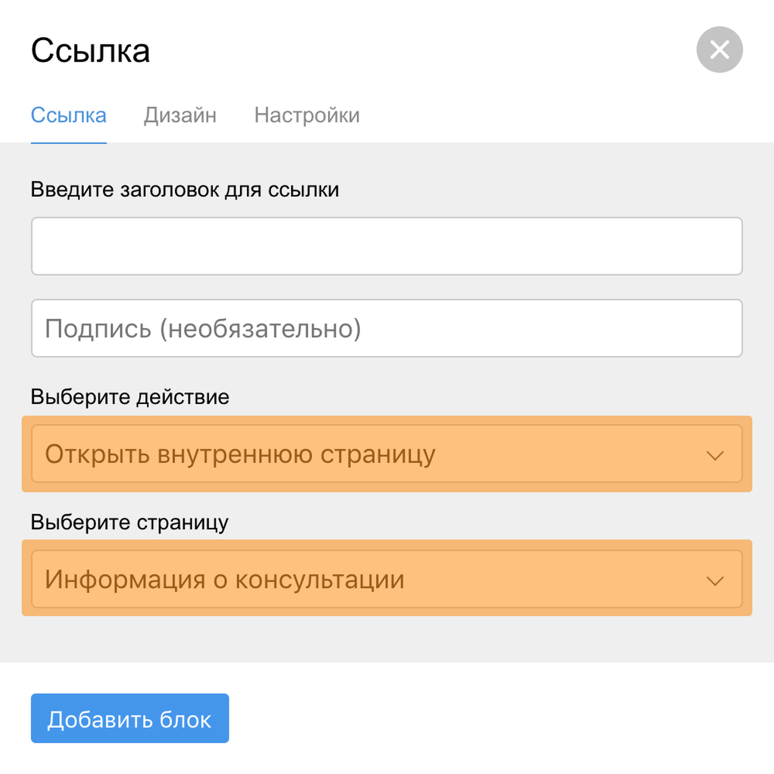Image resolution: width=774 pixels, height=774 pixels.
Task: Click the Введите заголовок для ссылки label
Action: click(185, 190)
